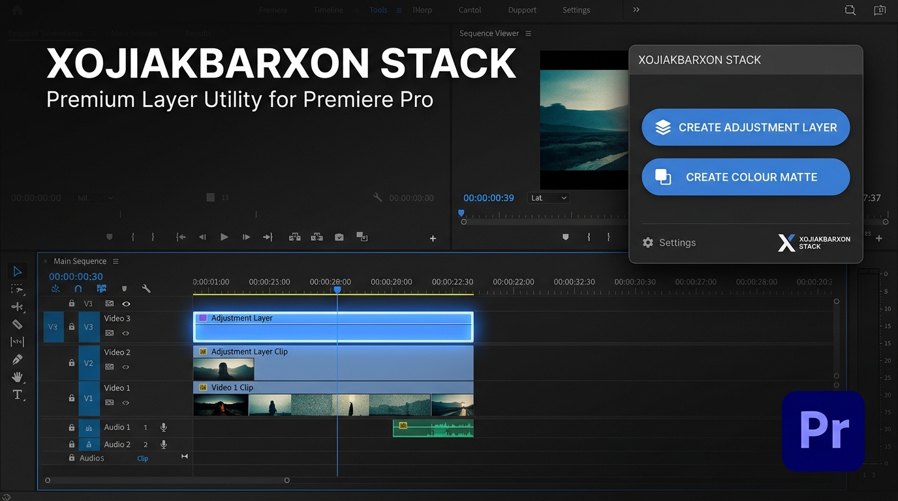
Task: Lock the Video 2 track
Action: coord(72,363)
